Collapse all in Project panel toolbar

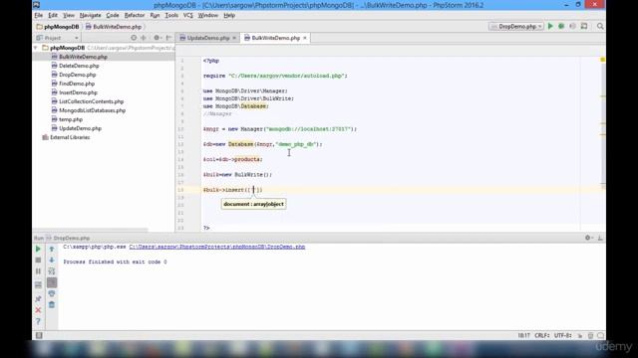144,38
